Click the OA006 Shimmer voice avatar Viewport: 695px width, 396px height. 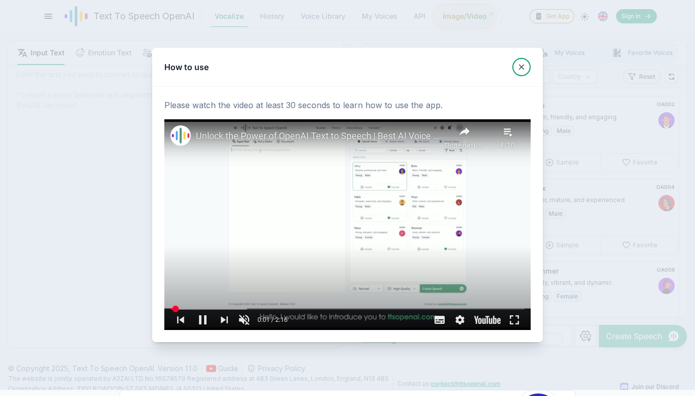click(x=667, y=286)
